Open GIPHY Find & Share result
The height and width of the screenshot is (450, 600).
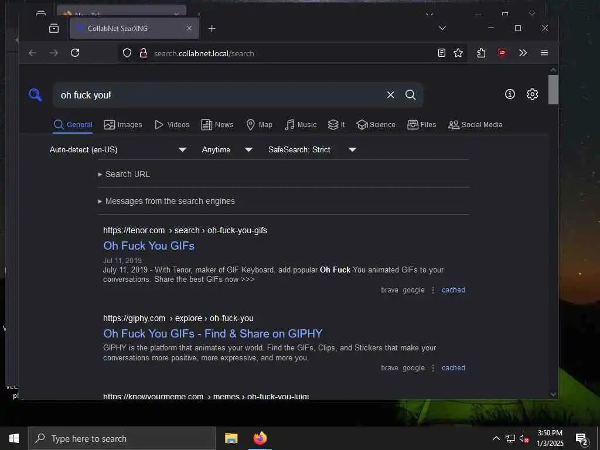click(213, 333)
